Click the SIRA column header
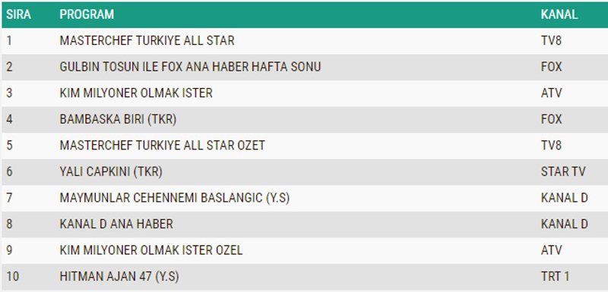Viewport: 608px width, 292px height. click(x=18, y=14)
